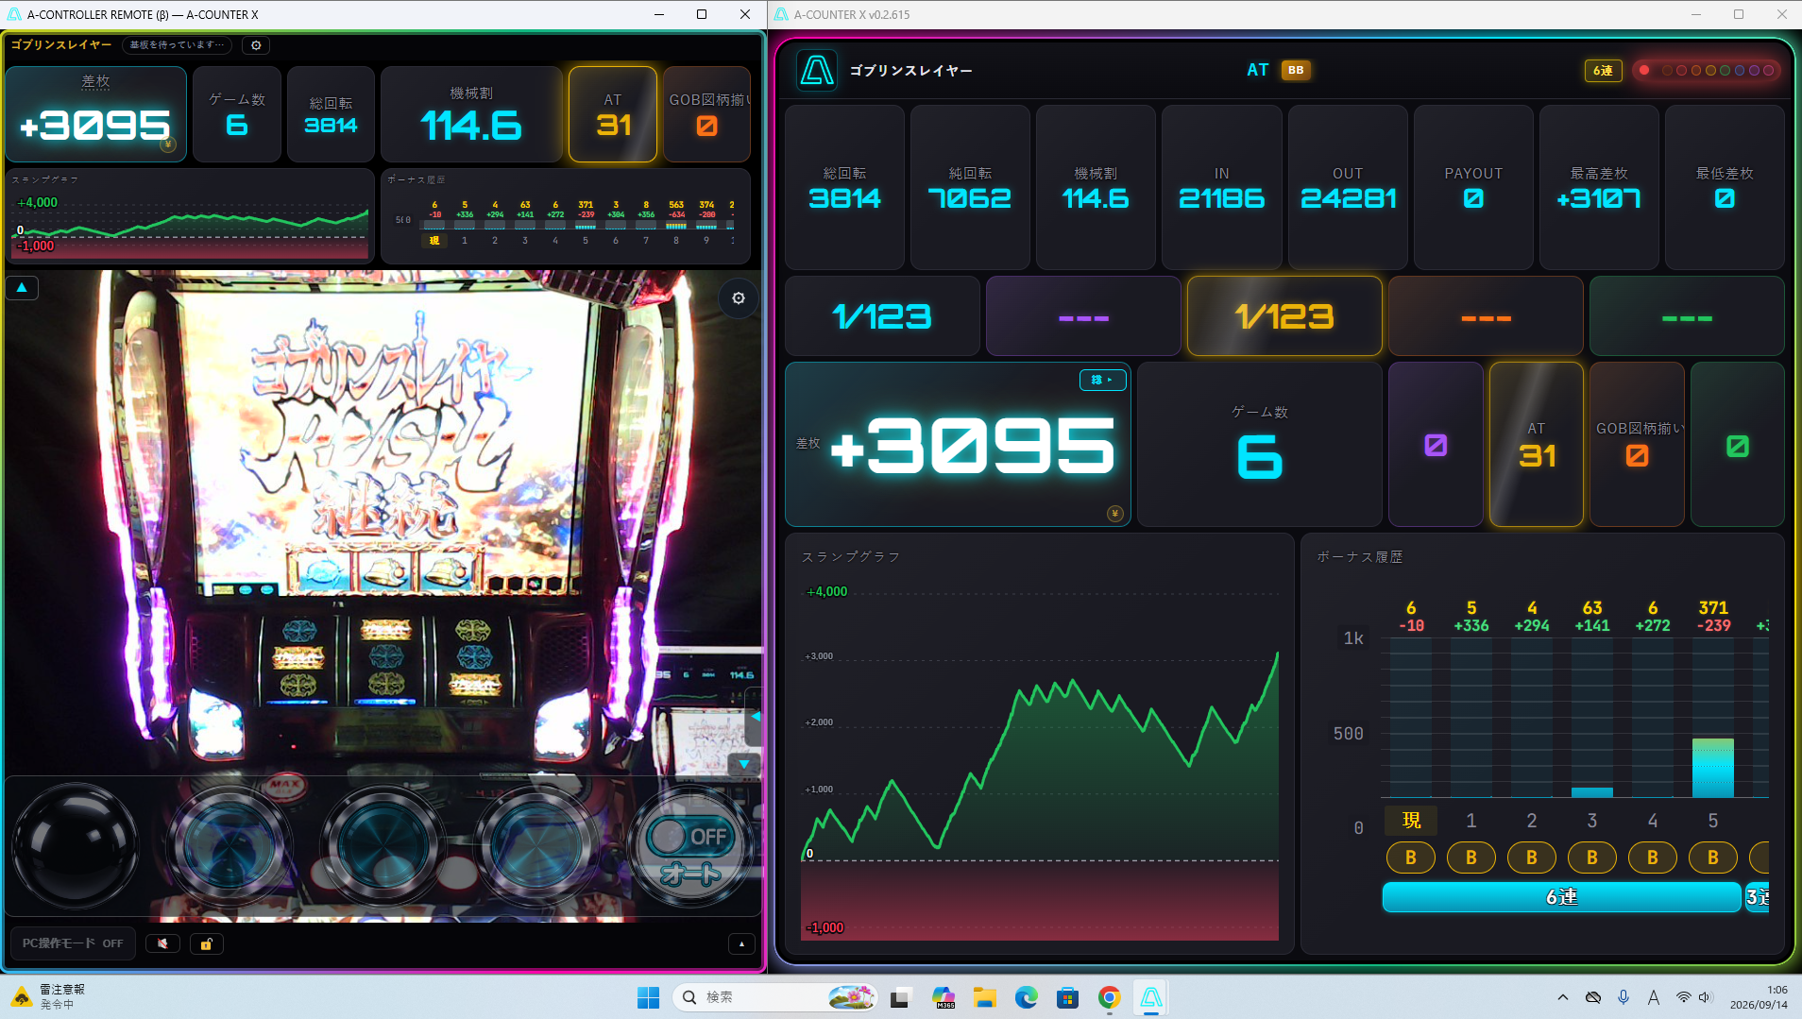Click the taskbar search box

(x=774, y=997)
